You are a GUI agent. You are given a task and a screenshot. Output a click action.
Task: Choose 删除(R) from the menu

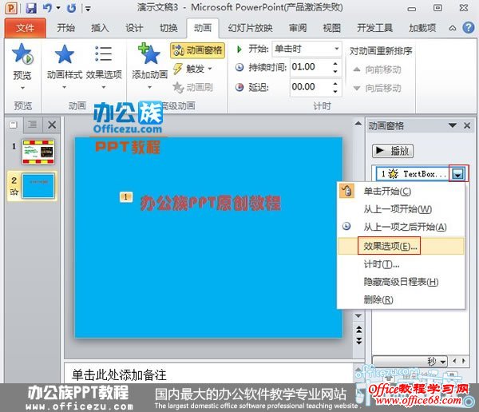coord(401,300)
